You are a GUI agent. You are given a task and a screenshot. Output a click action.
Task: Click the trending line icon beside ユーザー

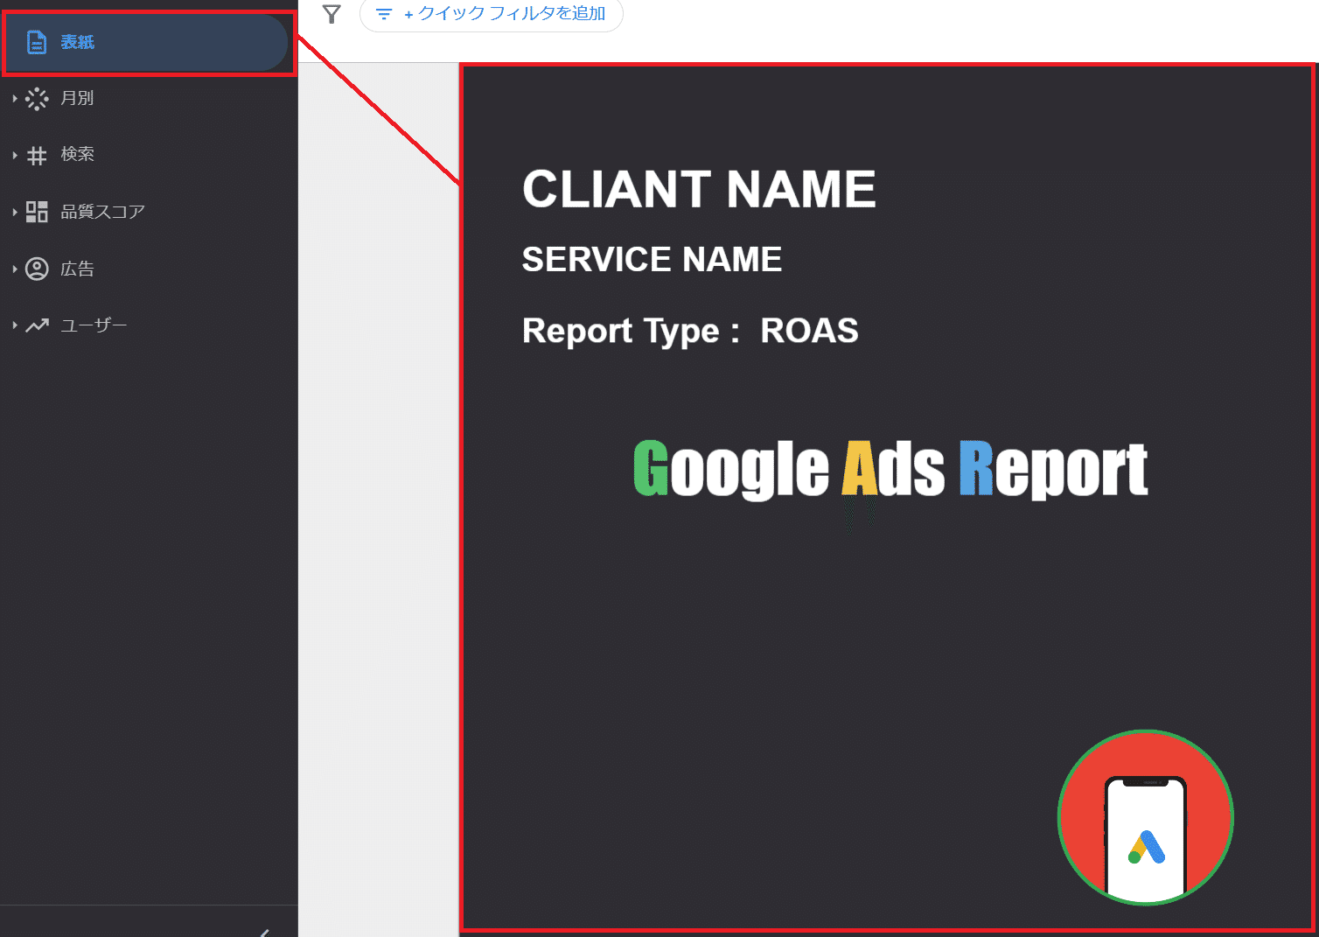pyautogui.click(x=37, y=325)
